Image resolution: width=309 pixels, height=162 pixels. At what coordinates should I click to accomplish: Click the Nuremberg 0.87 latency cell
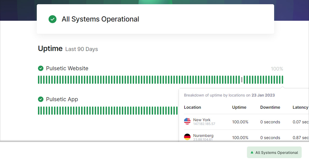(301, 138)
